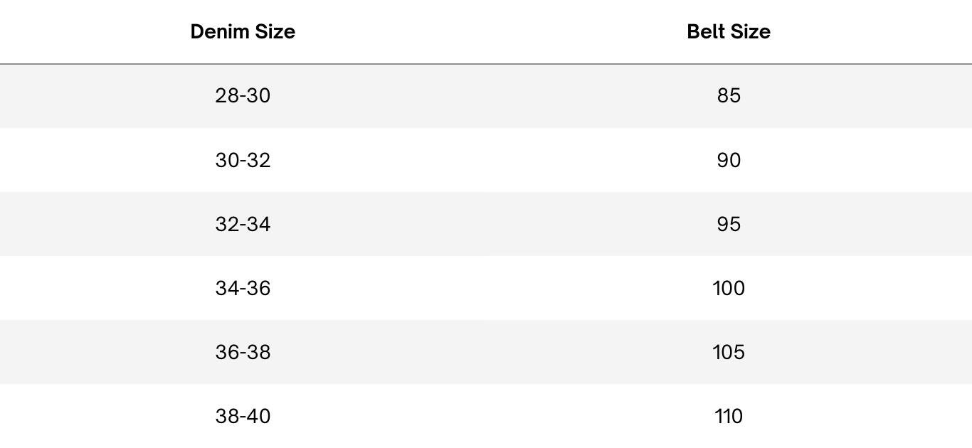Select the 32-34 denim size cell
The width and height of the screenshot is (972, 448).
[243, 224]
